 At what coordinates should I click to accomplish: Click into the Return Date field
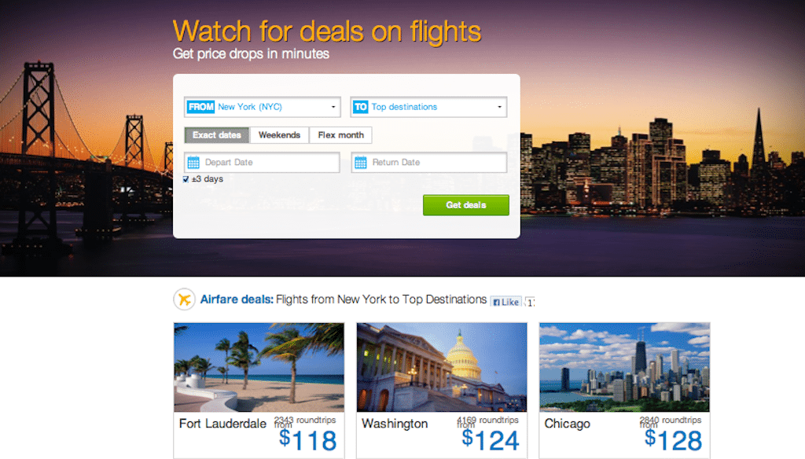click(x=429, y=162)
